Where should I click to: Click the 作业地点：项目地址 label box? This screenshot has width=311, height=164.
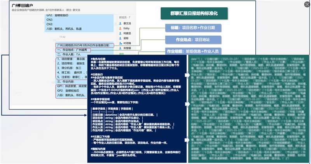(193, 40)
